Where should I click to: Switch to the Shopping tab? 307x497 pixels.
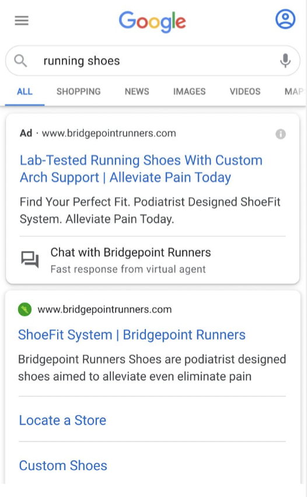(78, 92)
